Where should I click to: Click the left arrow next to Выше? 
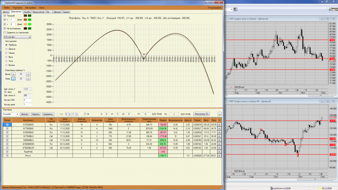point(13,74)
